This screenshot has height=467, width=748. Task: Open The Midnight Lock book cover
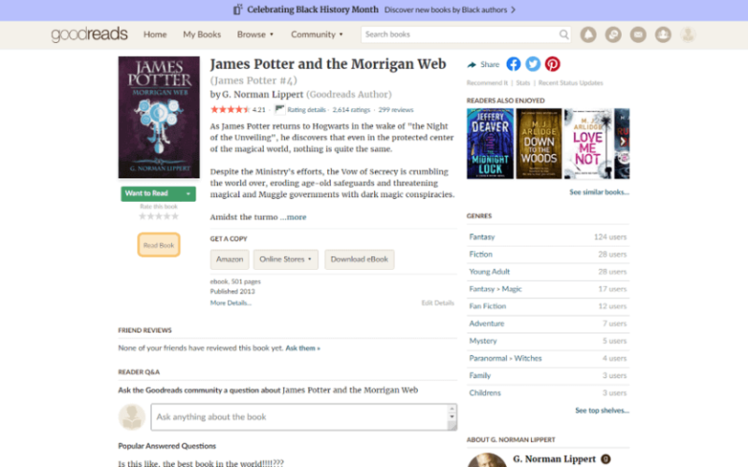490,144
